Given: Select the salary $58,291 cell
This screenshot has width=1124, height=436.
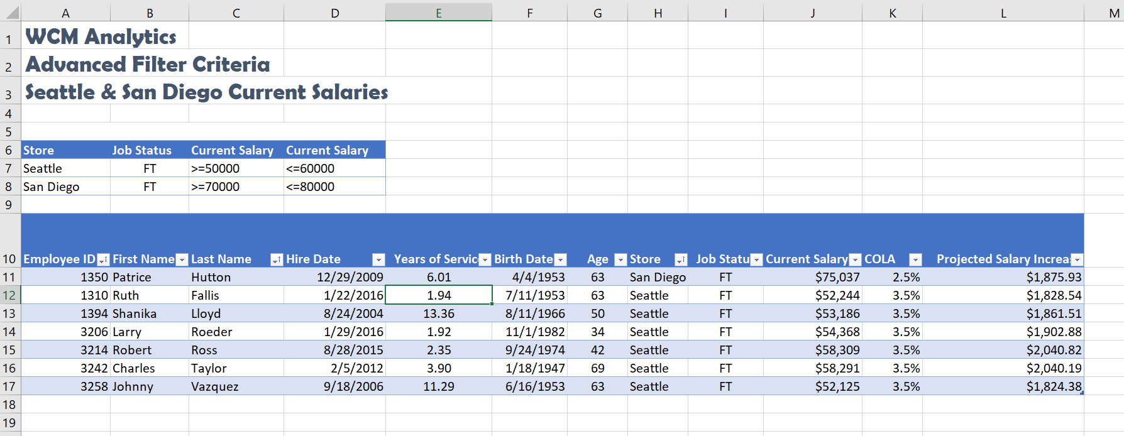Looking at the screenshot, I should pyautogui.click(x=813, y=368).
